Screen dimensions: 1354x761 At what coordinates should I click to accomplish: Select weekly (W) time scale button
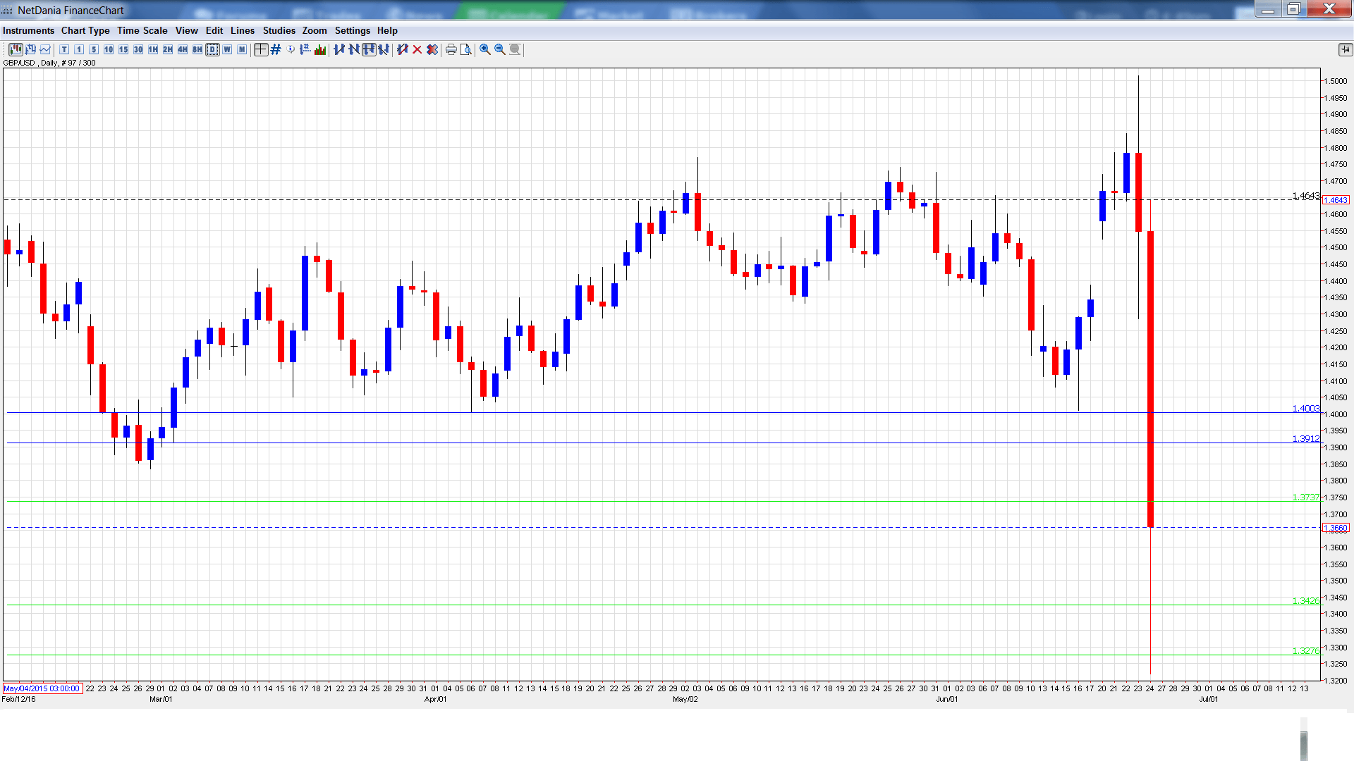[x=227, y=49]
